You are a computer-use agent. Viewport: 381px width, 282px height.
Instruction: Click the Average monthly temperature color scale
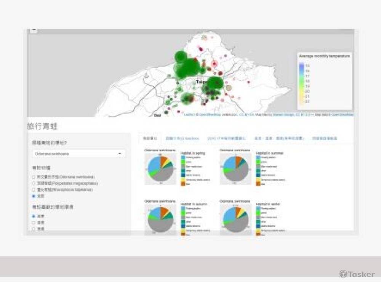click(302, 84)
